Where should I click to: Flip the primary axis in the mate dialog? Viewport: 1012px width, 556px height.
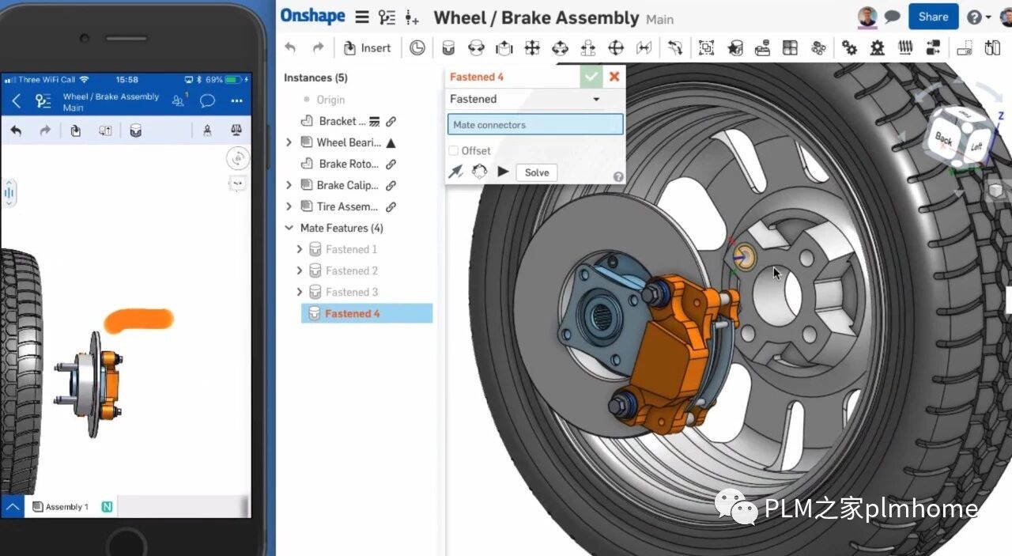456,172
